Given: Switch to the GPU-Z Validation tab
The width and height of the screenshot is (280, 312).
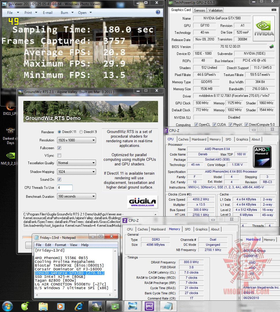Looking at the screenshot, I should click(x=215, y=10).
